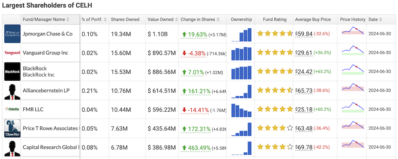The image size is (398, 159).
Task: Click FMR LLC price history sparkline
Action: tap(353, 107)
